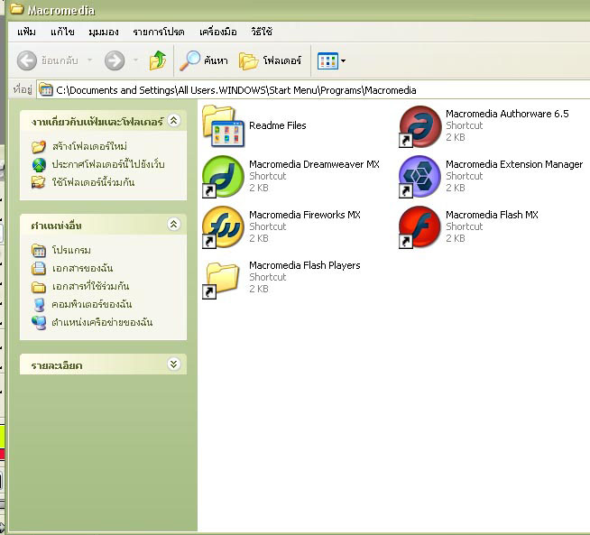The height and width of the screenshot is (535, 590).
Task: Select the 'Readme Files' folder name text
Action: [278, 125]
